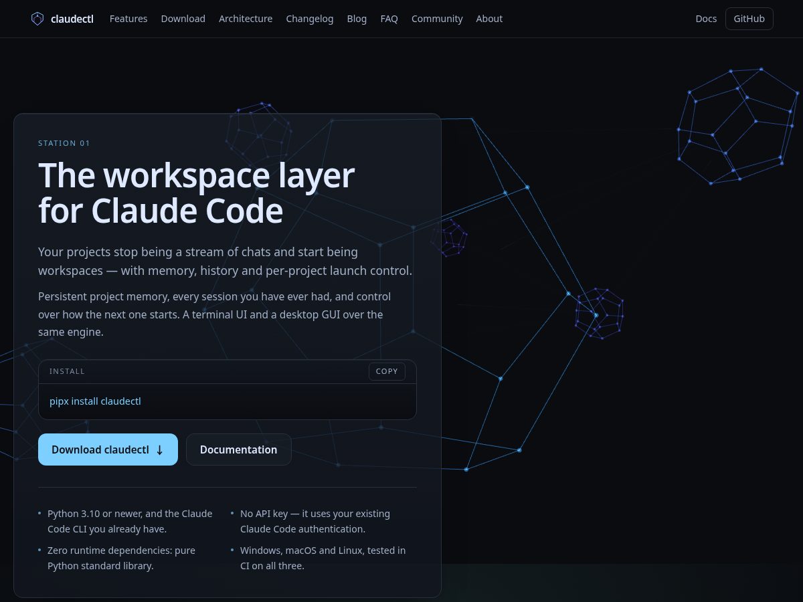
Task: Open the FAQ nav item
Action: point(389,19)
